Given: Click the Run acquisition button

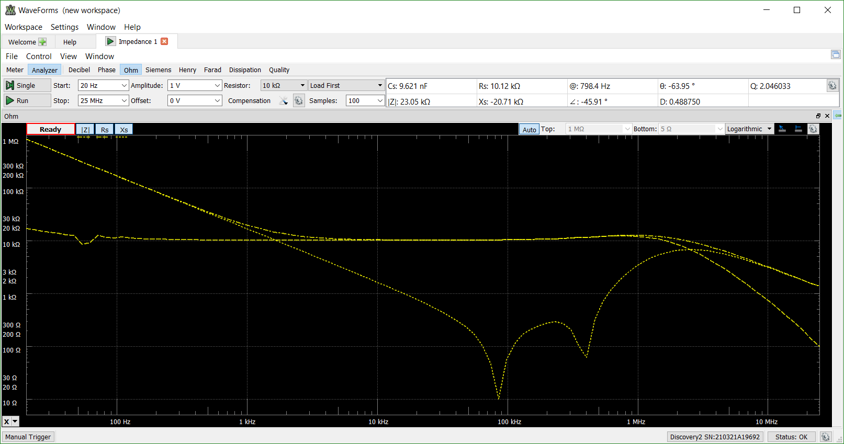Looking at the screenshot, I should click(27, 100).
